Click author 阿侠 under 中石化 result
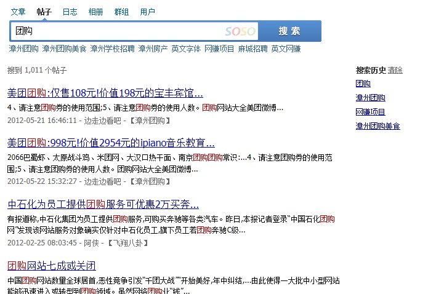Viewport: 436px width, 294px height. click(91, 243)
